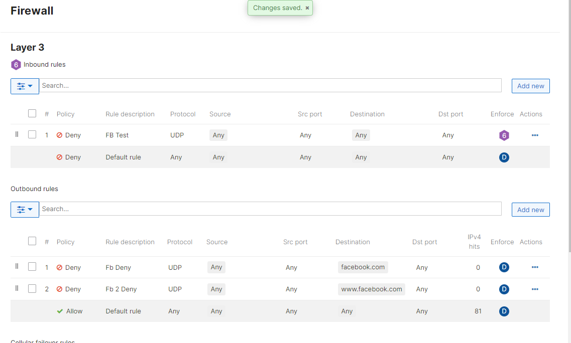Image resolution: width=571 pixels, height=343 pixels.
Task: Check the FB Test inbound rule checkbox
Action: coord(32,134)
